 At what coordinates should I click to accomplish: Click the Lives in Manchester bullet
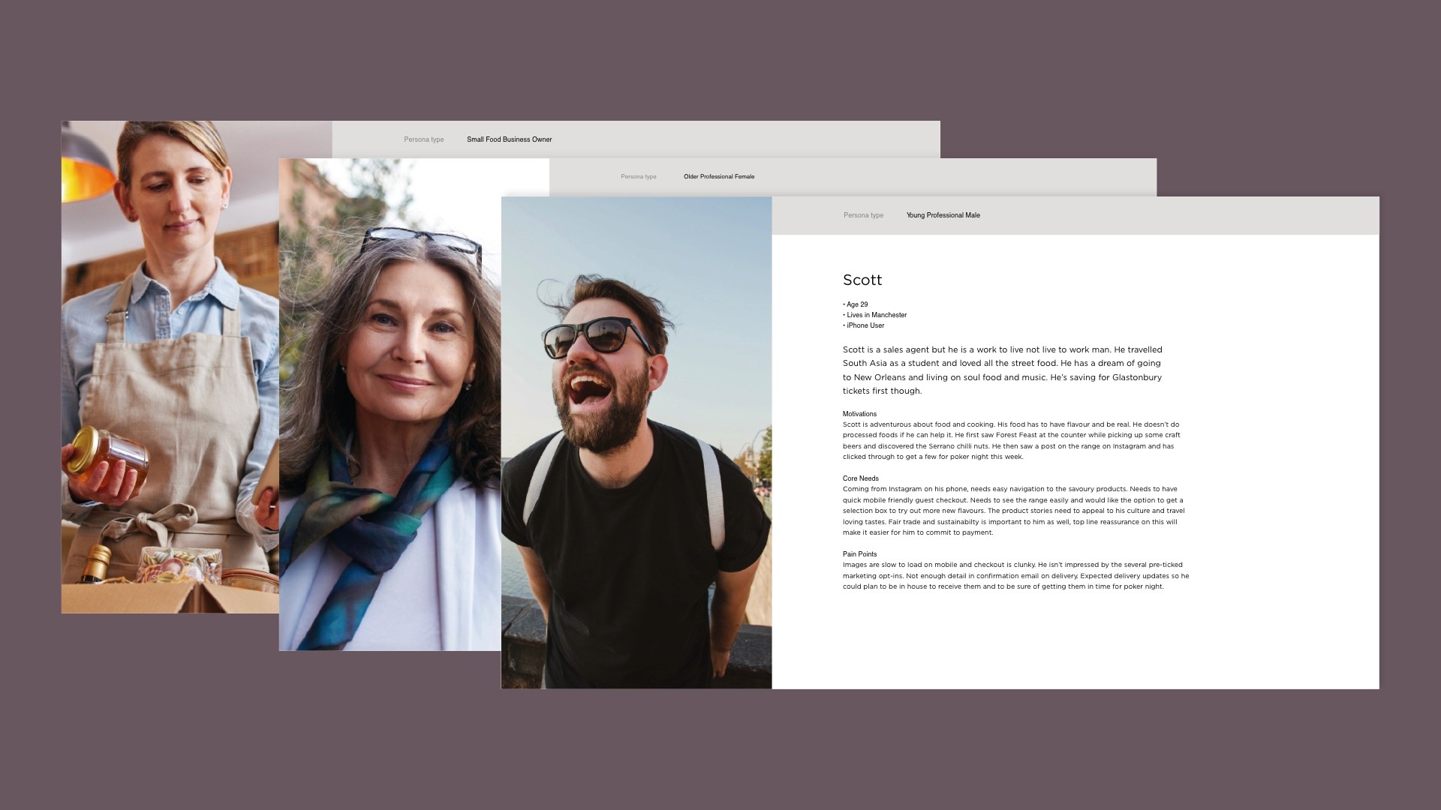click(x=876, y=315)
